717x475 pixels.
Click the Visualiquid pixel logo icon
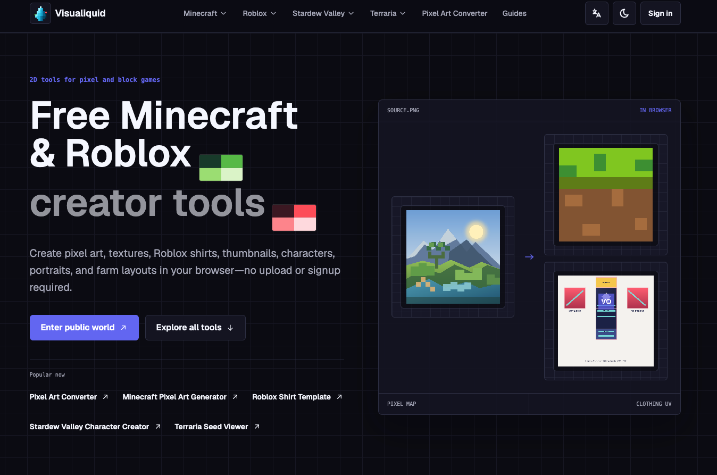40,13
